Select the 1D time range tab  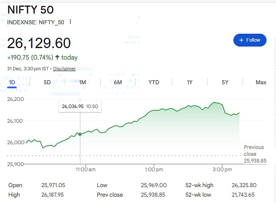pyautogui.click(x=12, y=82)
